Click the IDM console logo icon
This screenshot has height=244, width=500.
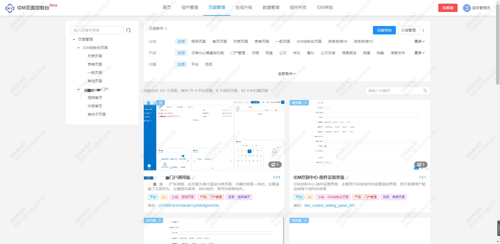tap(10, 8)
